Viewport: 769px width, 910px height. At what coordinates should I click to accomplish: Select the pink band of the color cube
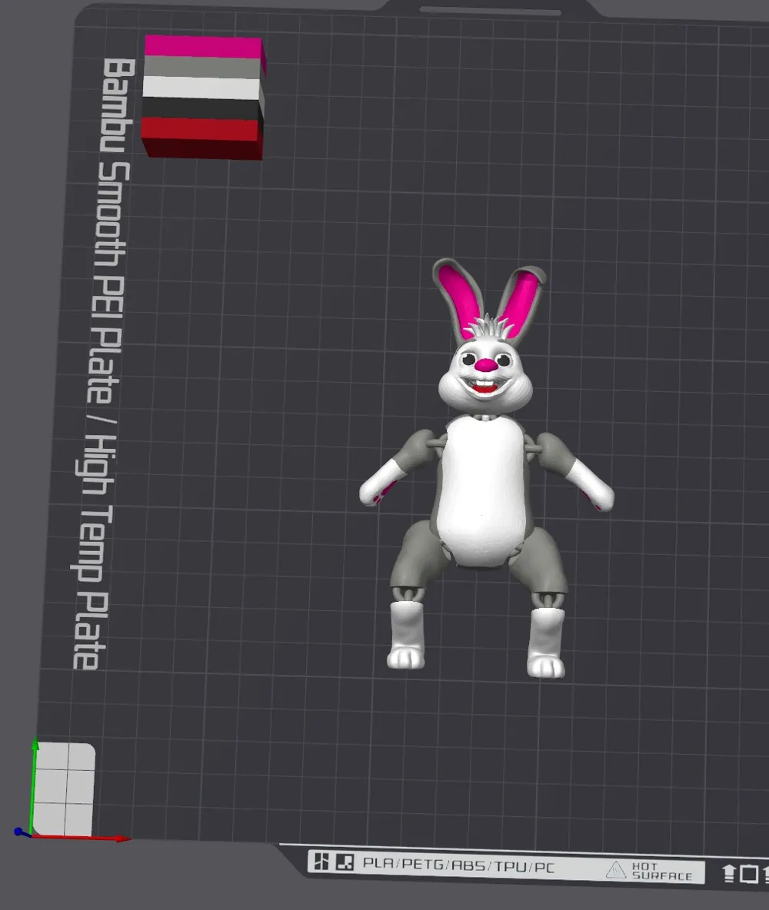click(x=203, y=46)
